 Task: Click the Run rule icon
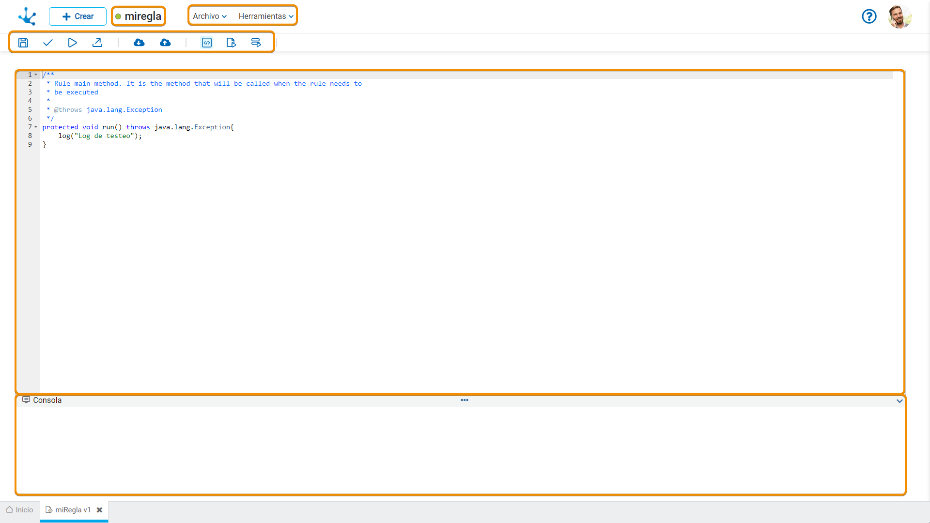(x=72, y=42)
